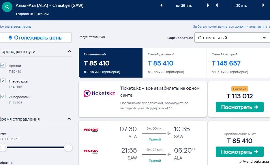Viewport: 270px width, 165px height.
Task: Open Показать весь месяц link
Action: coord(16,27)
